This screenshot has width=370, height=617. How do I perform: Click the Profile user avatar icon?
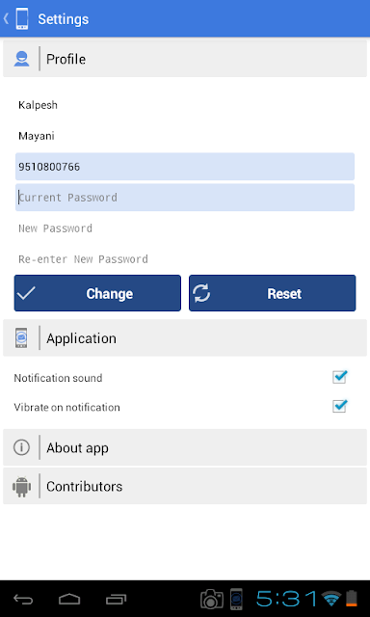click(21, 59)
